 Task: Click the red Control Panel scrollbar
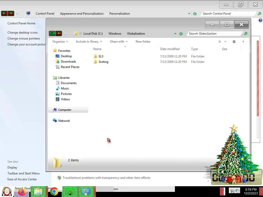(x=258, y=78)
